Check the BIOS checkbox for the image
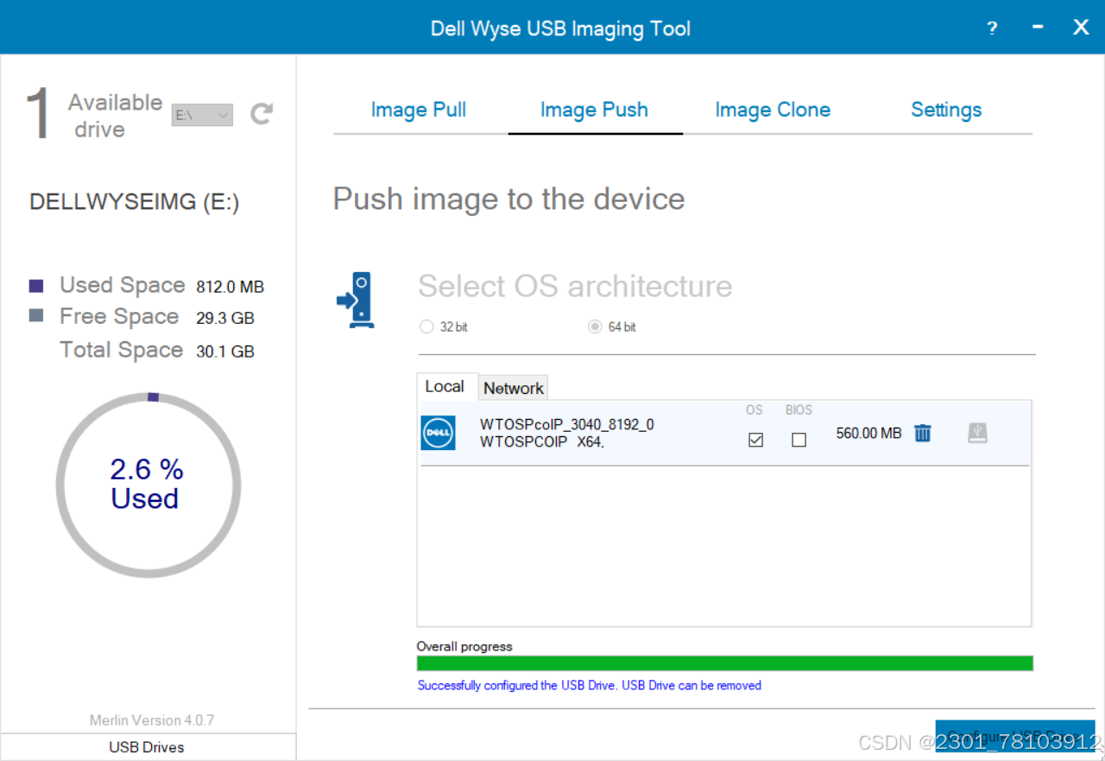Screen dimensions: 1105x761 [799, 440]
